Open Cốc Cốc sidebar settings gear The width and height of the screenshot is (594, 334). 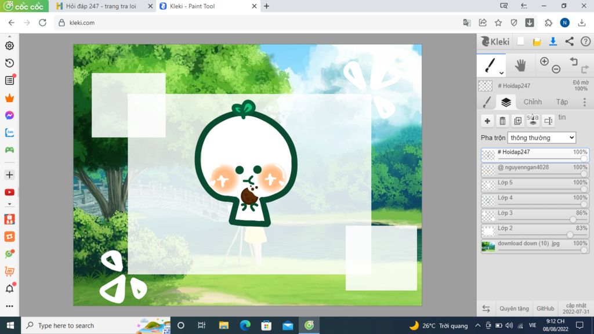(9, 45)
